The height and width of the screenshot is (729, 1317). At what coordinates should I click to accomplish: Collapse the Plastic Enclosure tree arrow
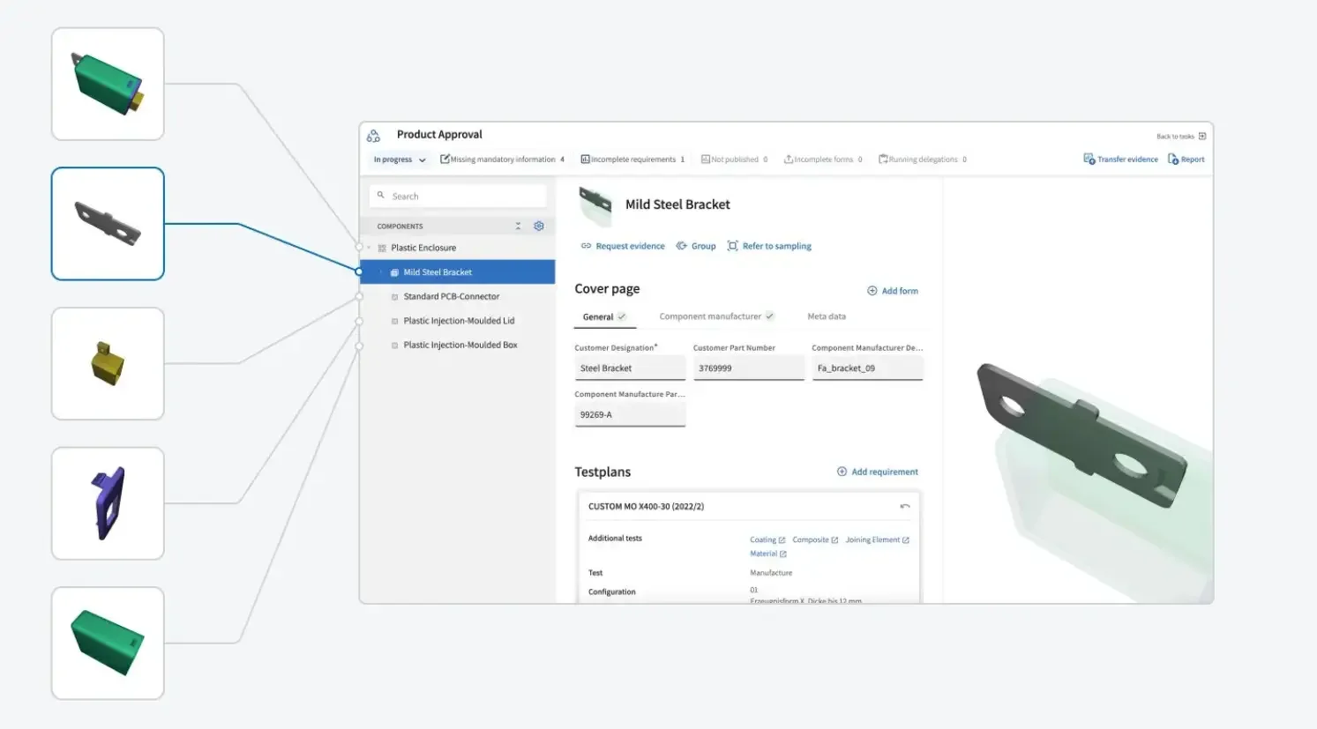click(x=369, y=248)
